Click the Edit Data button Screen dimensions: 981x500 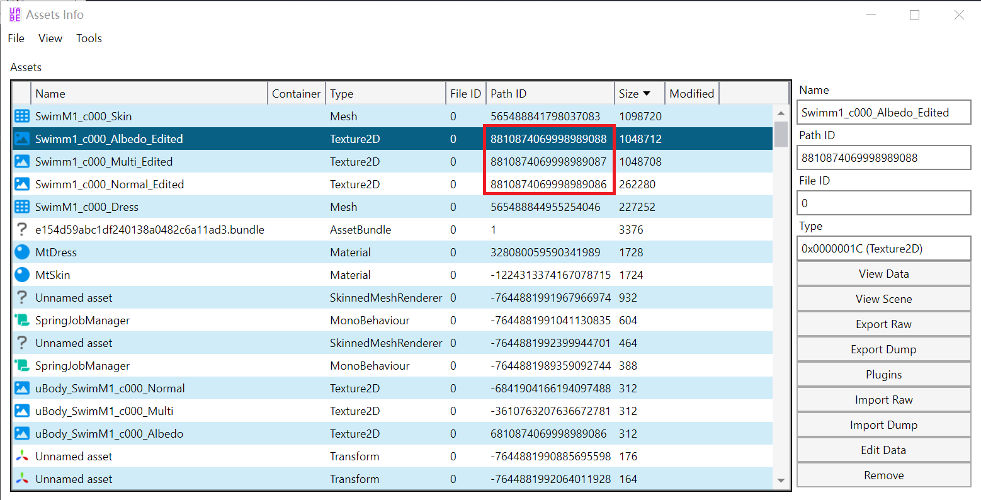click(883, 450)
